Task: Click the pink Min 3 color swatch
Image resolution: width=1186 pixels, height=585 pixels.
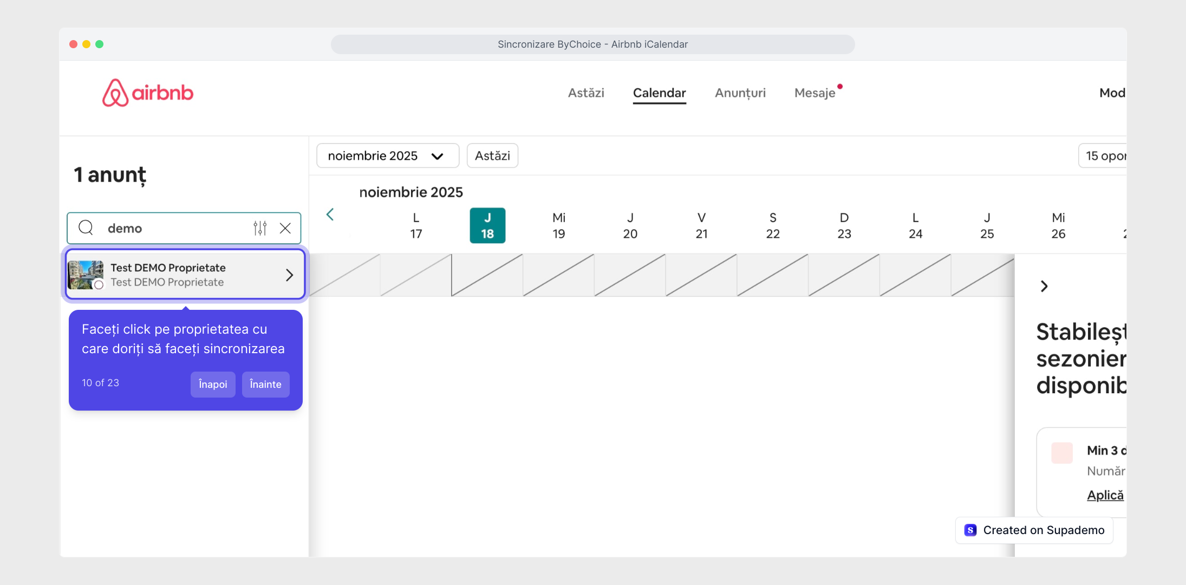Action: click(x=1061, y=452)
